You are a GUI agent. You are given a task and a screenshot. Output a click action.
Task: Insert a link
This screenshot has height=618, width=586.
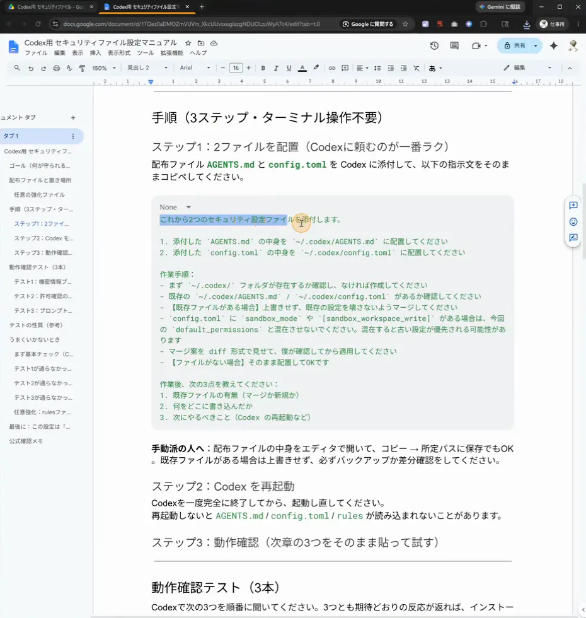pos(332,68)
